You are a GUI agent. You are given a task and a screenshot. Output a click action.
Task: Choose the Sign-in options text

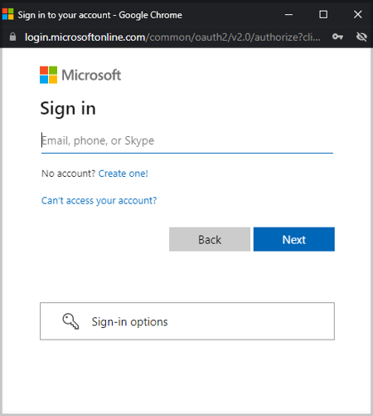pos(129,322)
